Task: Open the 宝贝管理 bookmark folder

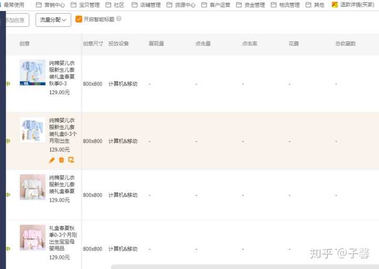Action: (x=85, y=5)
